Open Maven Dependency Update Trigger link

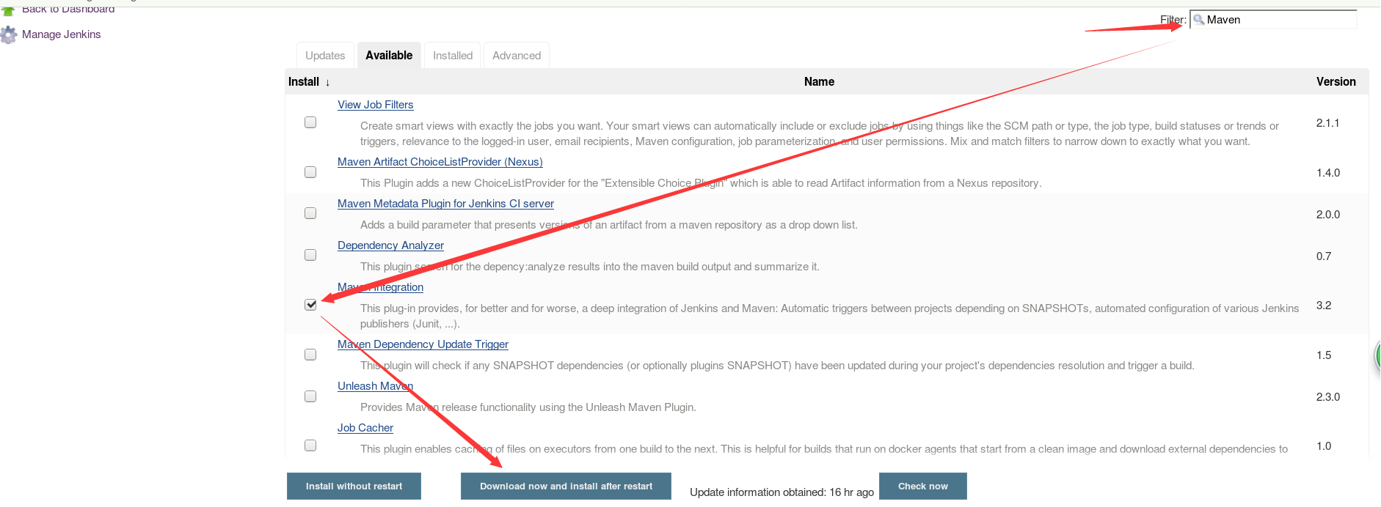[423, 344]
